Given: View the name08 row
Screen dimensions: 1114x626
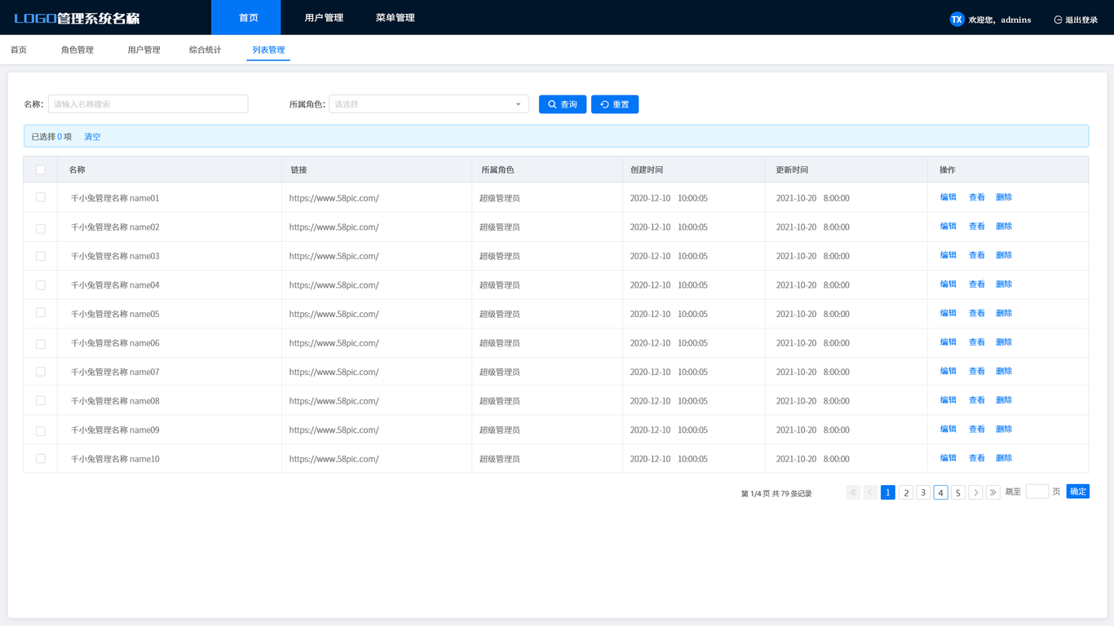Looking at the screenshot, I should [x=977, y=400].
